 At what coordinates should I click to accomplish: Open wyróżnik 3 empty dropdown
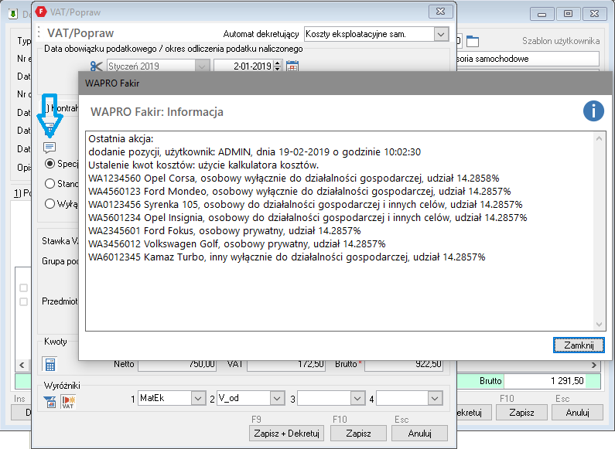[x=357, y=399]
